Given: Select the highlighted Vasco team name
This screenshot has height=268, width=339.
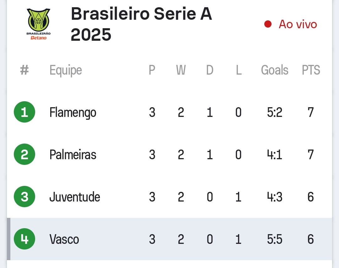Looking at the screenshot, I should (64, 239).
